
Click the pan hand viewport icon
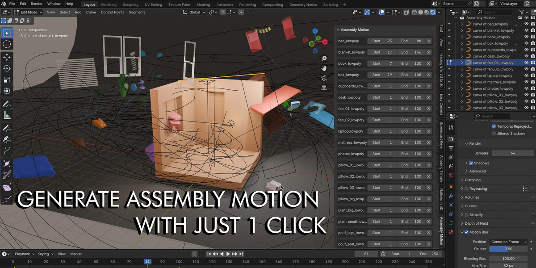324,68
